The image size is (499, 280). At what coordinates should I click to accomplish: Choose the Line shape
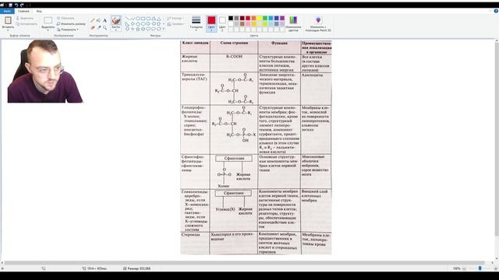tap(128, 19)
